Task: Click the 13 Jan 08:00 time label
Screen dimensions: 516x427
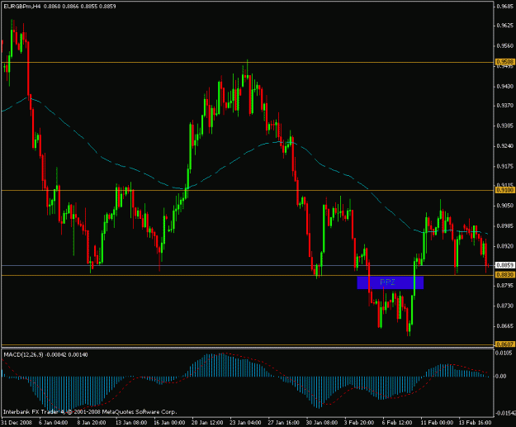Action: click(x=131, y=422)
